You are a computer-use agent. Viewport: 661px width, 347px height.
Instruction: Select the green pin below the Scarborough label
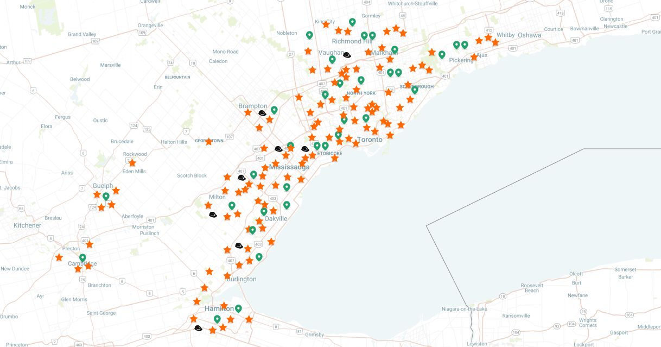coord(415,90)
